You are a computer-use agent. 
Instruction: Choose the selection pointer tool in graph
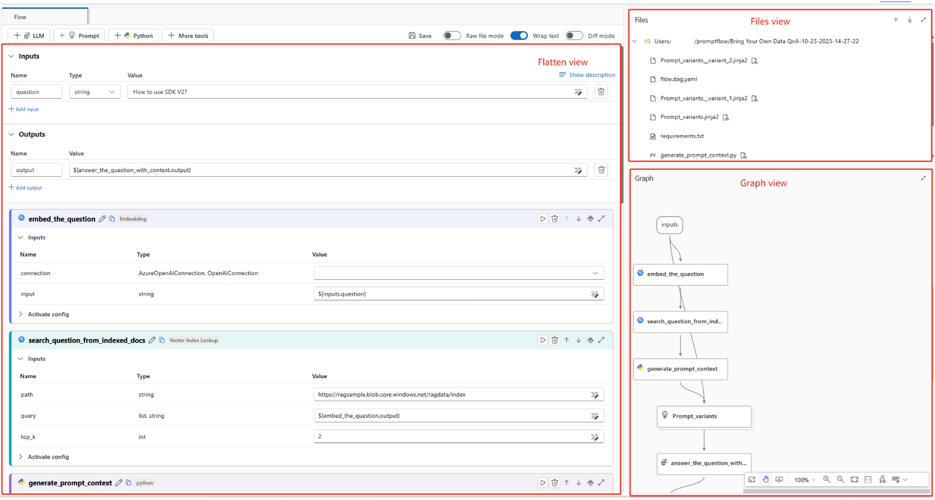(779, 480)
